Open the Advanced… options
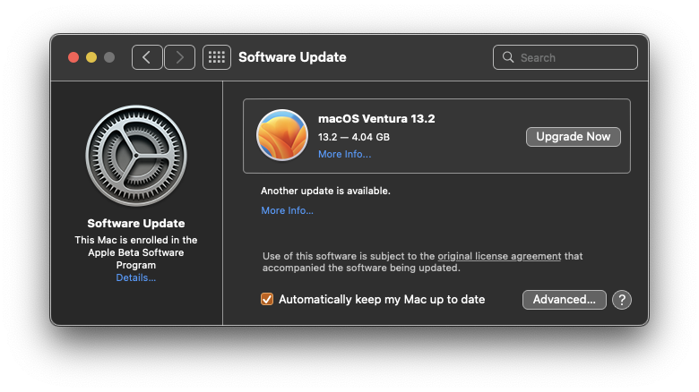 pos(564,300)
